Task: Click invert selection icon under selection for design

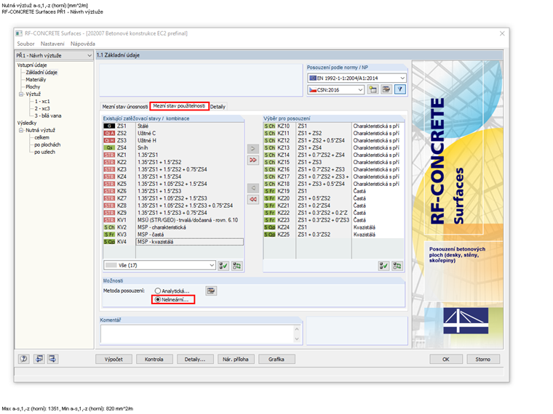Action: [x=397, y=266]
